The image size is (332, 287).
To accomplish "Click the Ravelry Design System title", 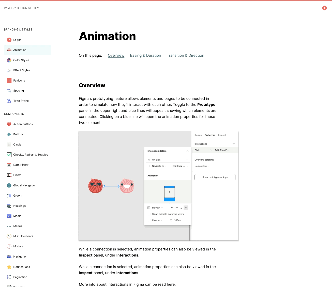I will pyautogui.click(x=22, y=8).
